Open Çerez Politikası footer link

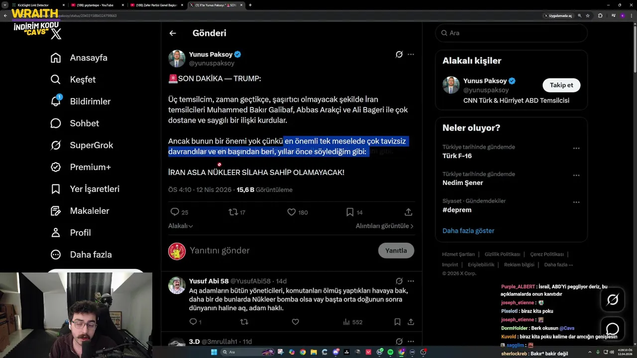point(546,254)
